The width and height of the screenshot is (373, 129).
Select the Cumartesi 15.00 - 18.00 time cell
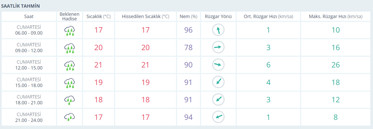[29, 82]
